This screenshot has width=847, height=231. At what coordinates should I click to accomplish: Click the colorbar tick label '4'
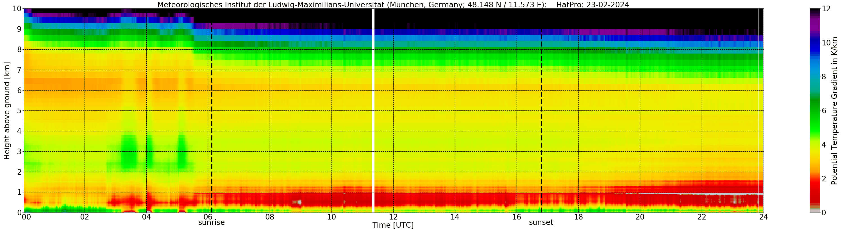point(824,145)
